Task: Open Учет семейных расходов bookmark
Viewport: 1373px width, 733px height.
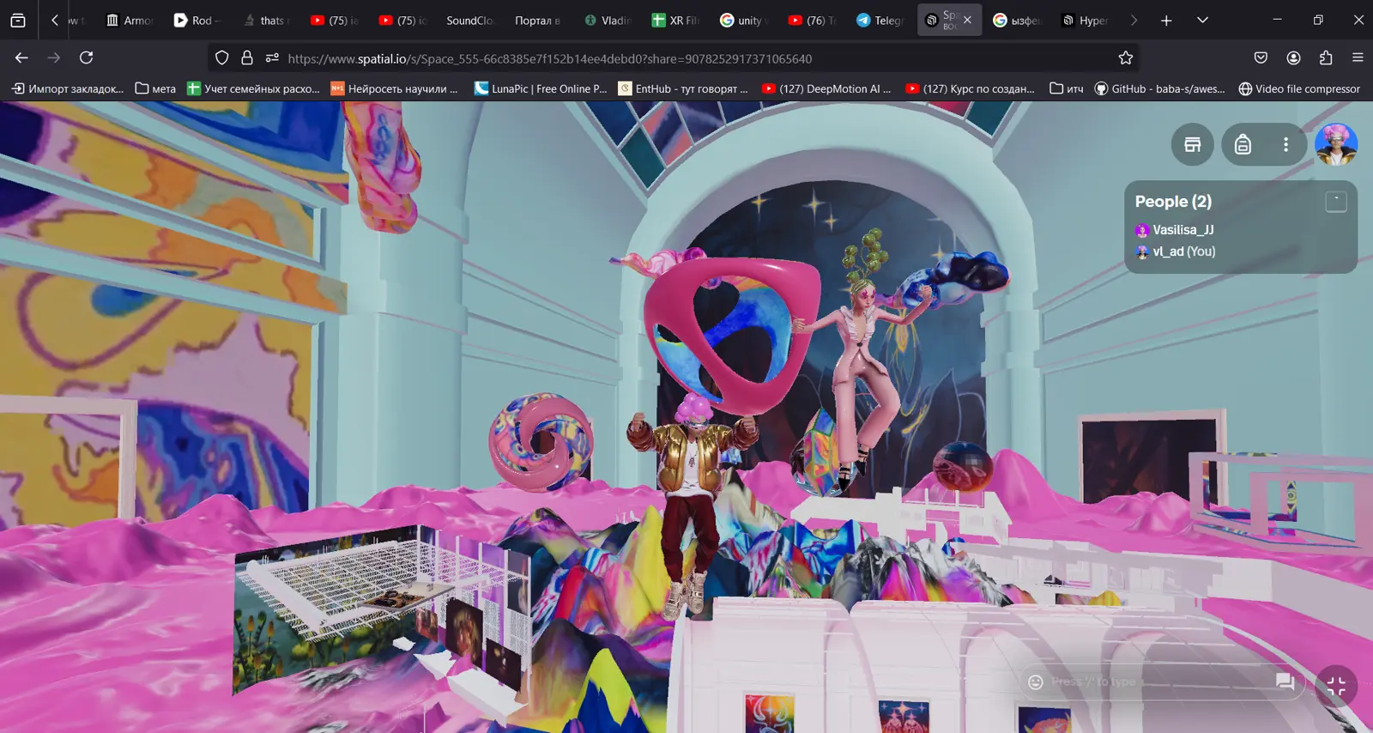Action: [253, 88]
